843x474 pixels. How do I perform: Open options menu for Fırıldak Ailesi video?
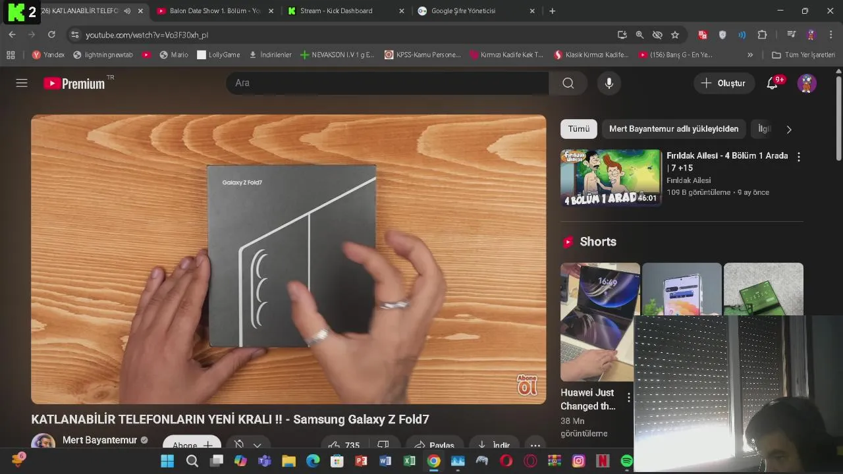(x=798, y=157)
